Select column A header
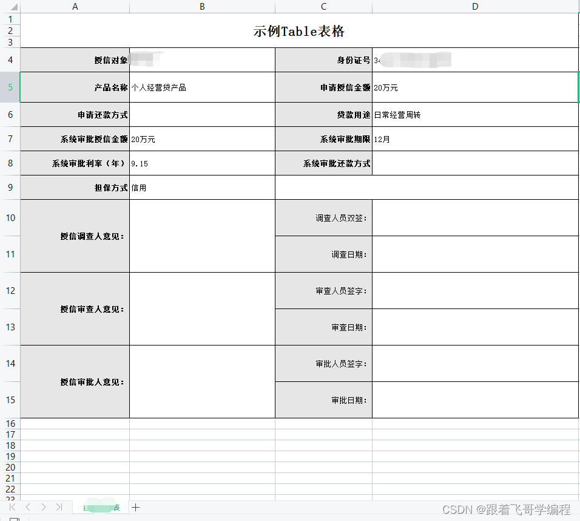This screenshot has width=580, height=521. 75,7
